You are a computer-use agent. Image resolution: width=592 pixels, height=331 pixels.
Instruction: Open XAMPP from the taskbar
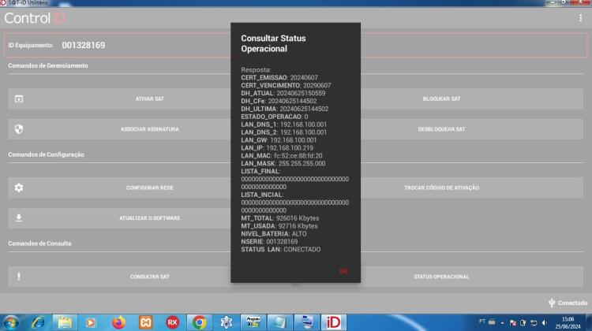pos(145,322)
